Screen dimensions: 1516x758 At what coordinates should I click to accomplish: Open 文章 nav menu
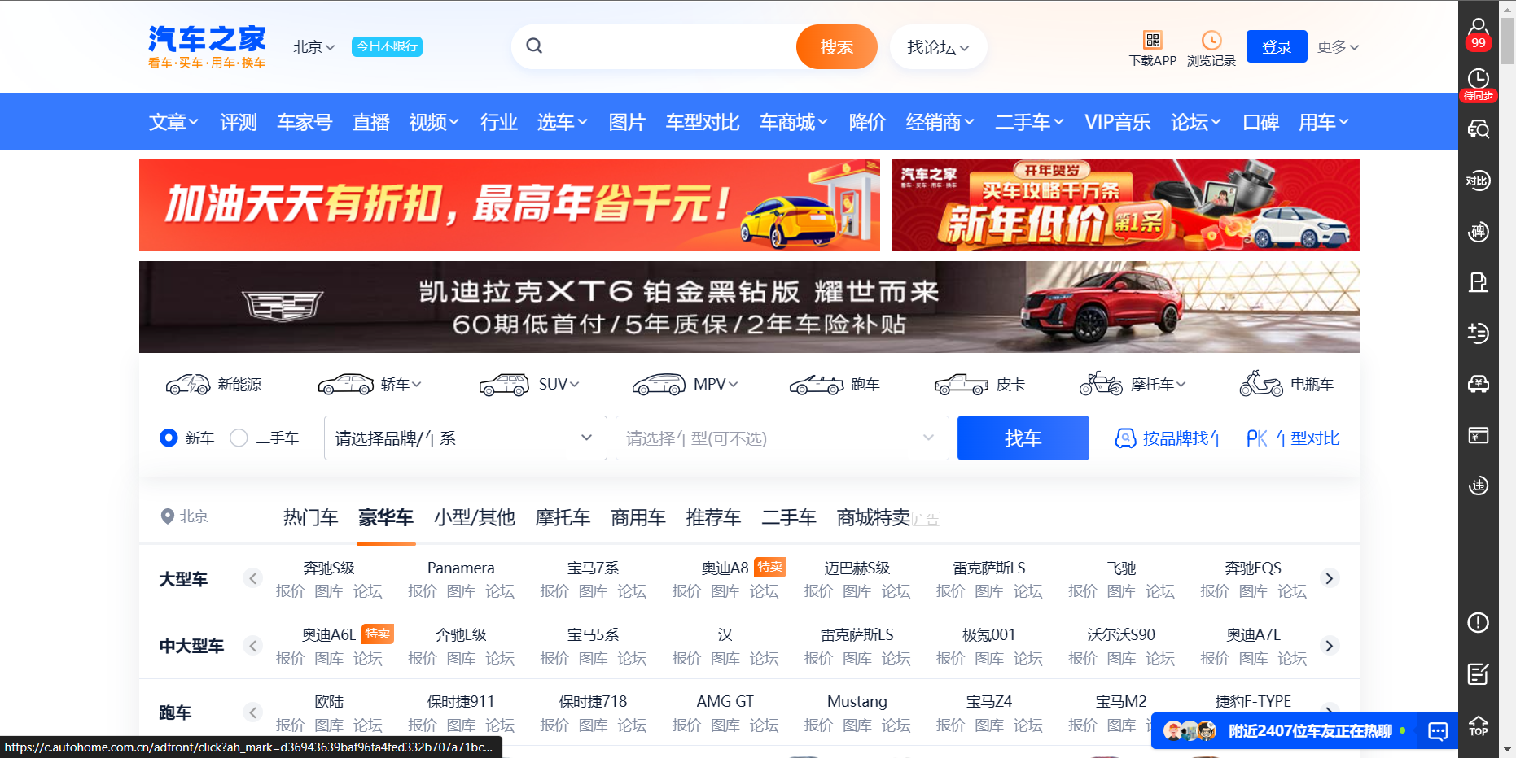(x=173, y=122)
